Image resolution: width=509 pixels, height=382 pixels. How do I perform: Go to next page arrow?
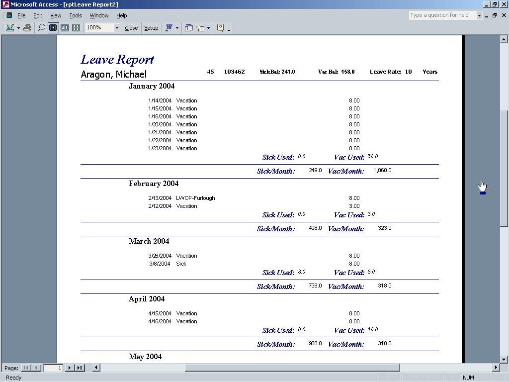click(x=70, y=368)
